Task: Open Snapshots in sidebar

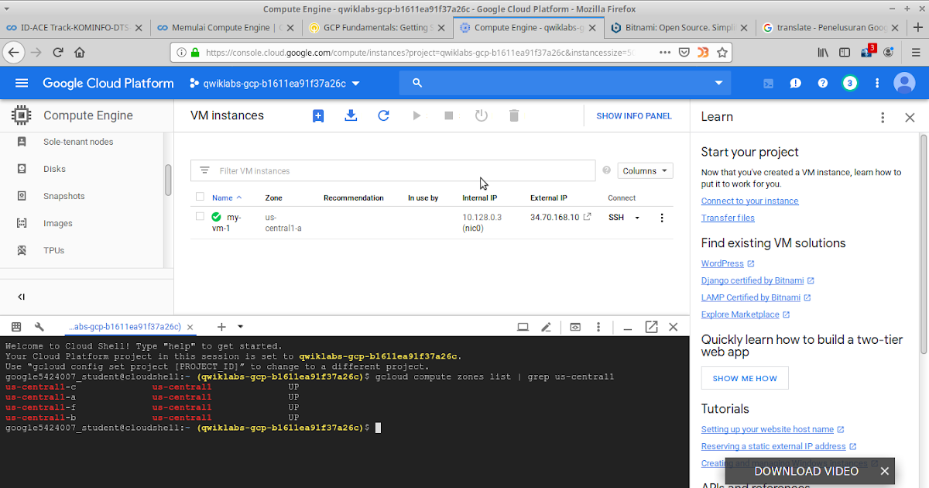Action: (64, 196)
